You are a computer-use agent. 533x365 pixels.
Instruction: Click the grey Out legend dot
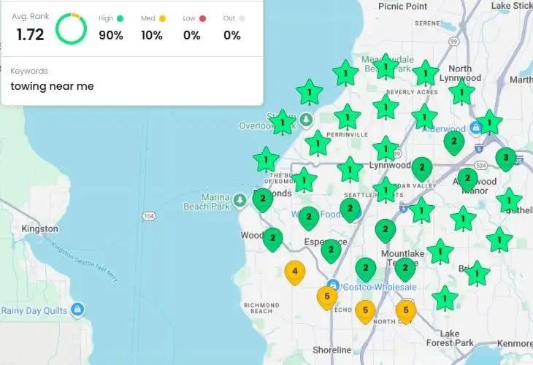tap(242, 19)
